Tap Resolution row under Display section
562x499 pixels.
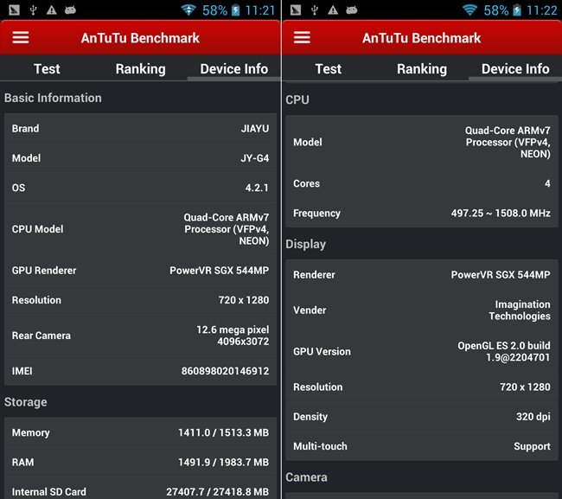[x=422, y=387]
